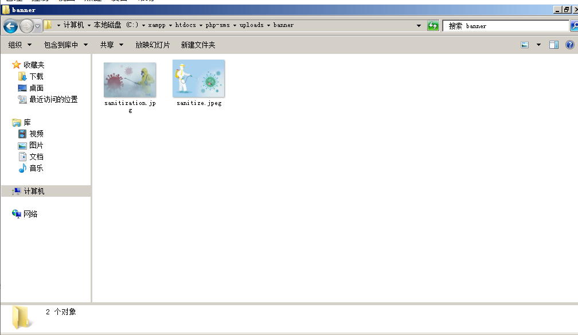578x335 pixels.
Task: Expand arrow after 计算机 in path
Action: [x=89, y=25]
